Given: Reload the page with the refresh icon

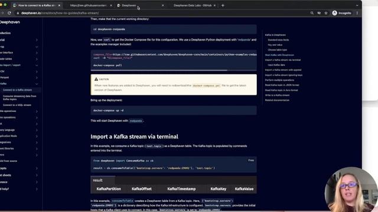Looking at the screenshot, I should point(9,13).
